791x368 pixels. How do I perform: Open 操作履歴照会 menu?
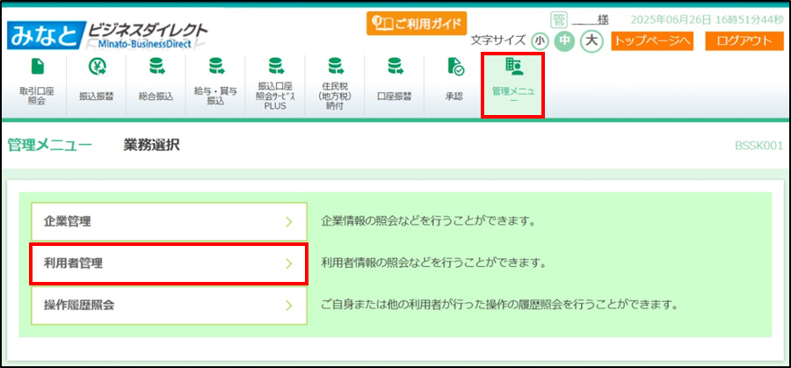(x=169, y=306)
